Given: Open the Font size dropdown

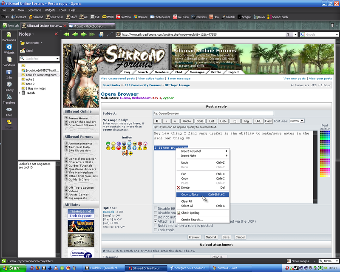Looking at the screenshot, I should (x=297, y=121).
